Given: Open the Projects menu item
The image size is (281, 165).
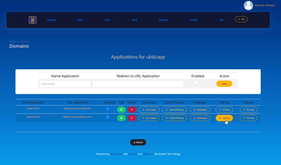Looking at the screenshot, I should tap(51, 20).
